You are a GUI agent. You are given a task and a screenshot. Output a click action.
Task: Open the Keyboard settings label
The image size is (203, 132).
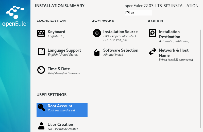[x=56, y=32]
